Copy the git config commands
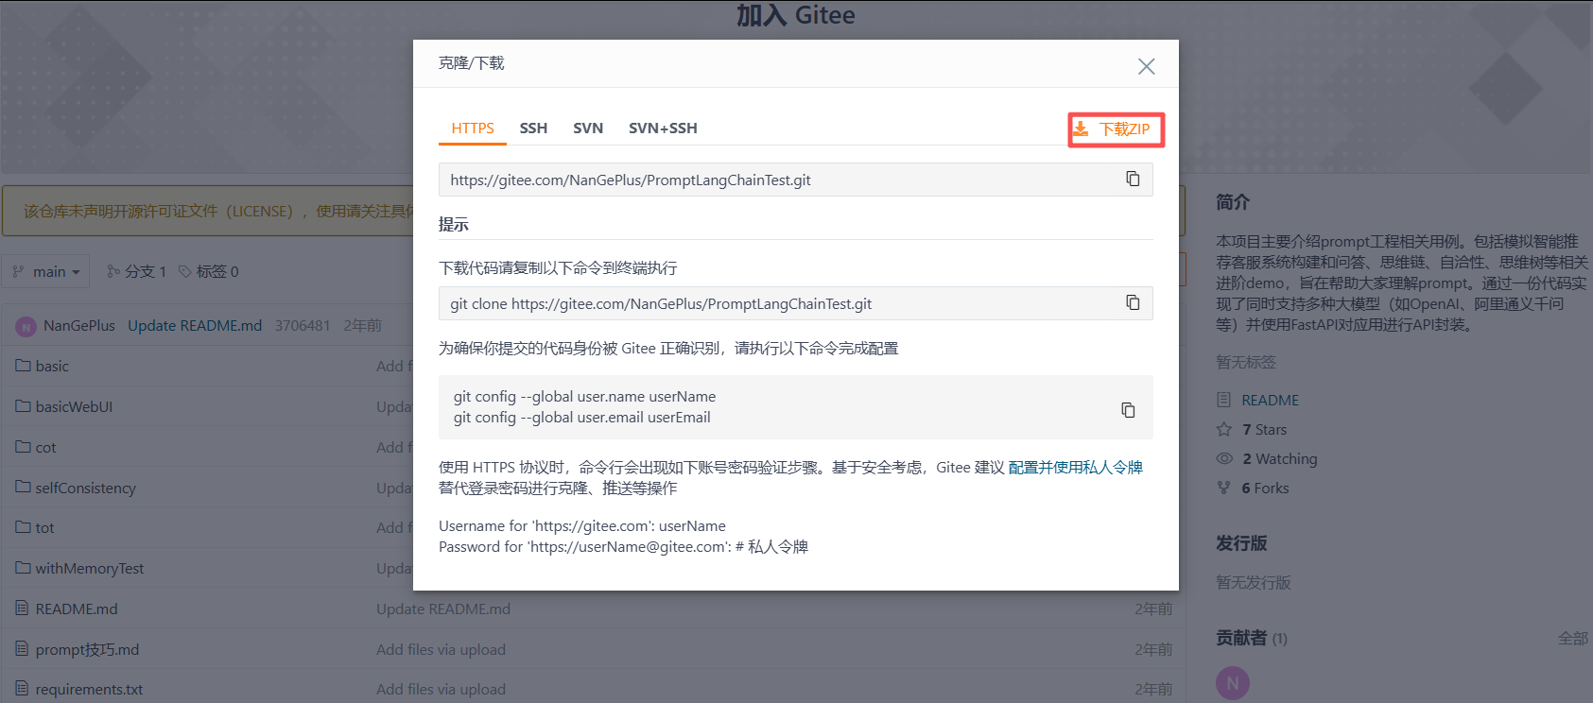The height and width of the screenshot is (703, 1593). (1128, 410)
